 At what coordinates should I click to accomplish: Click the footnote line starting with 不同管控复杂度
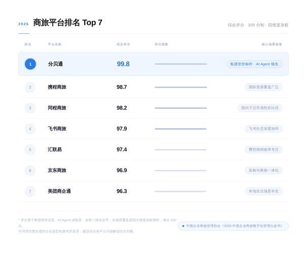point(77,231)
